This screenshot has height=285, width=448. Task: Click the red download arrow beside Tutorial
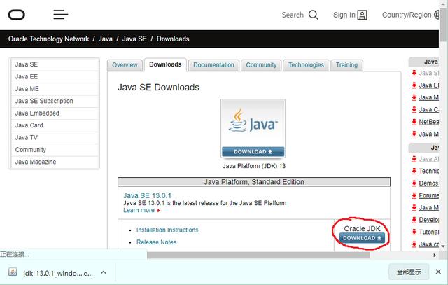414,232
